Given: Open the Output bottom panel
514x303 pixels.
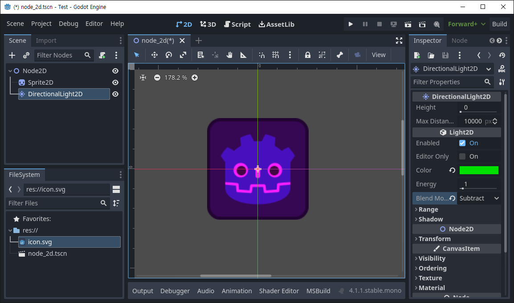Looking at the screenshot, I should (143, 291).
